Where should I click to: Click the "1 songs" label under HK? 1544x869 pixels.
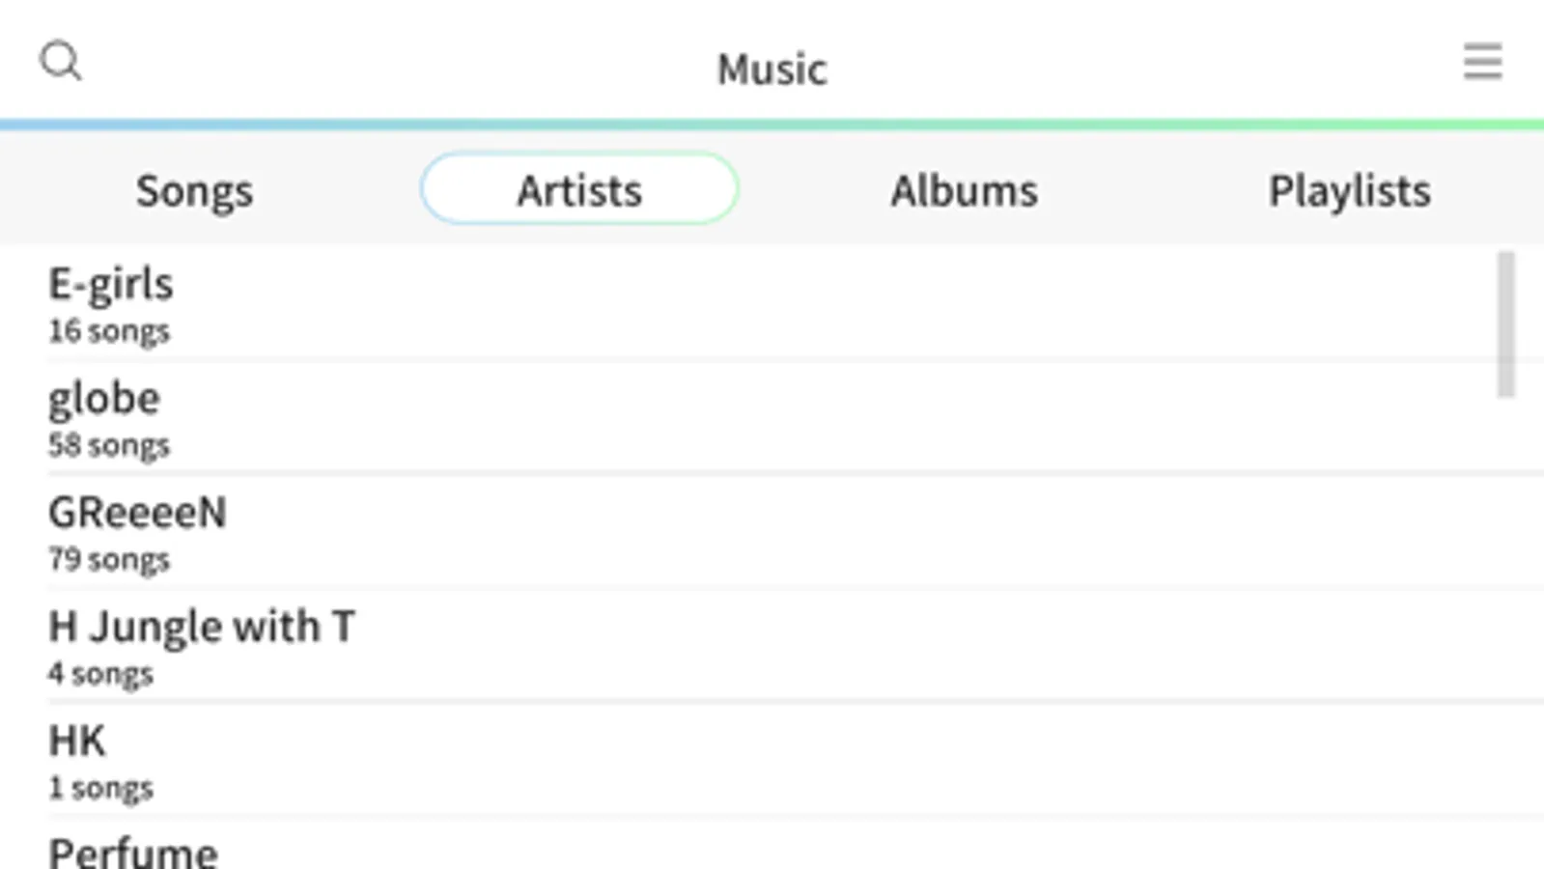[100, 787]
